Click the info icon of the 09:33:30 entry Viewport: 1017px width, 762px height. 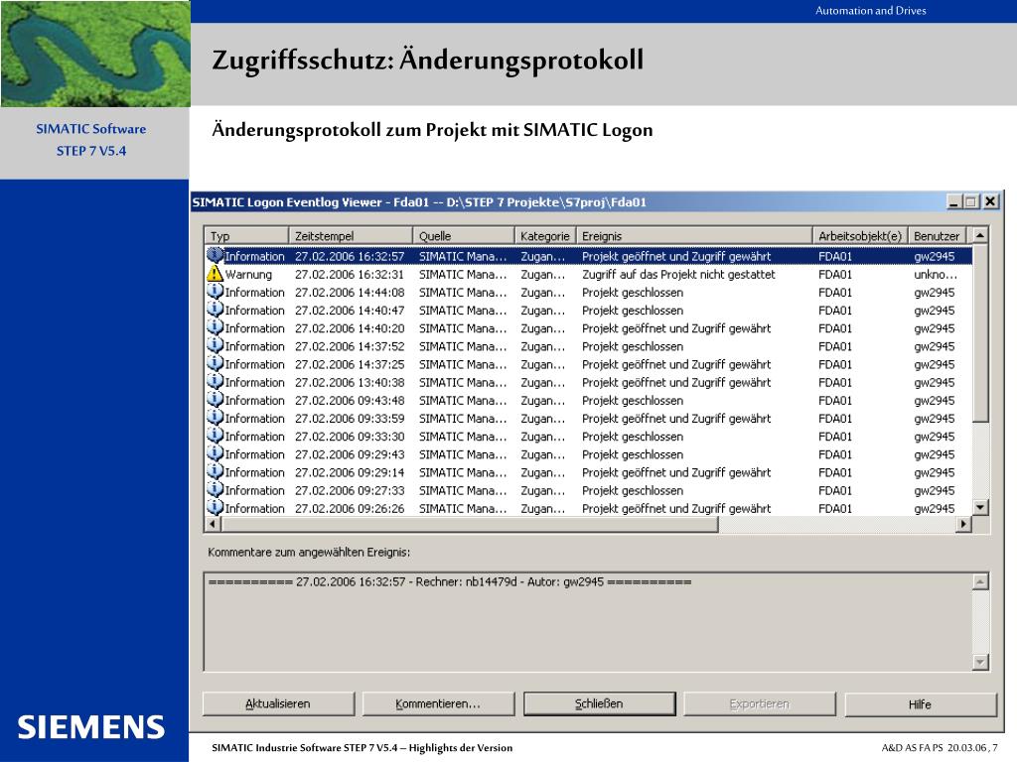(x=216, y=437)
